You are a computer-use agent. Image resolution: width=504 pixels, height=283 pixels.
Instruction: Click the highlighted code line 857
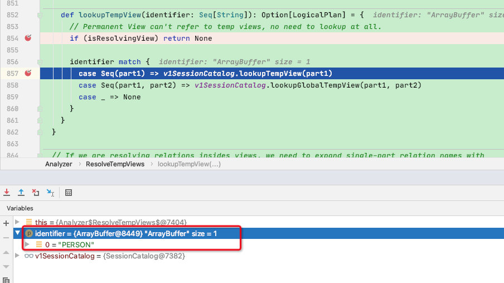pos(272,74)
